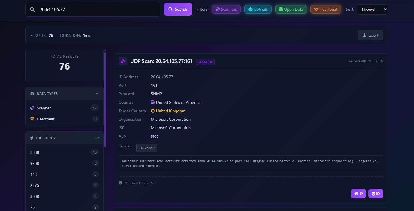Click the Heartbeat filter flame icon
The width and height of the screenshot is (414, 211).
(316, 9)
